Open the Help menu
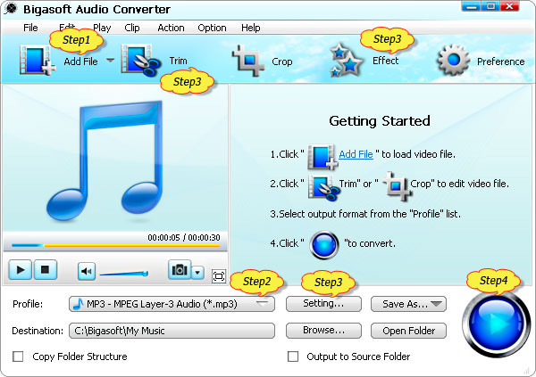This screenshot has width=536, height=377. [x=250, y=28]
